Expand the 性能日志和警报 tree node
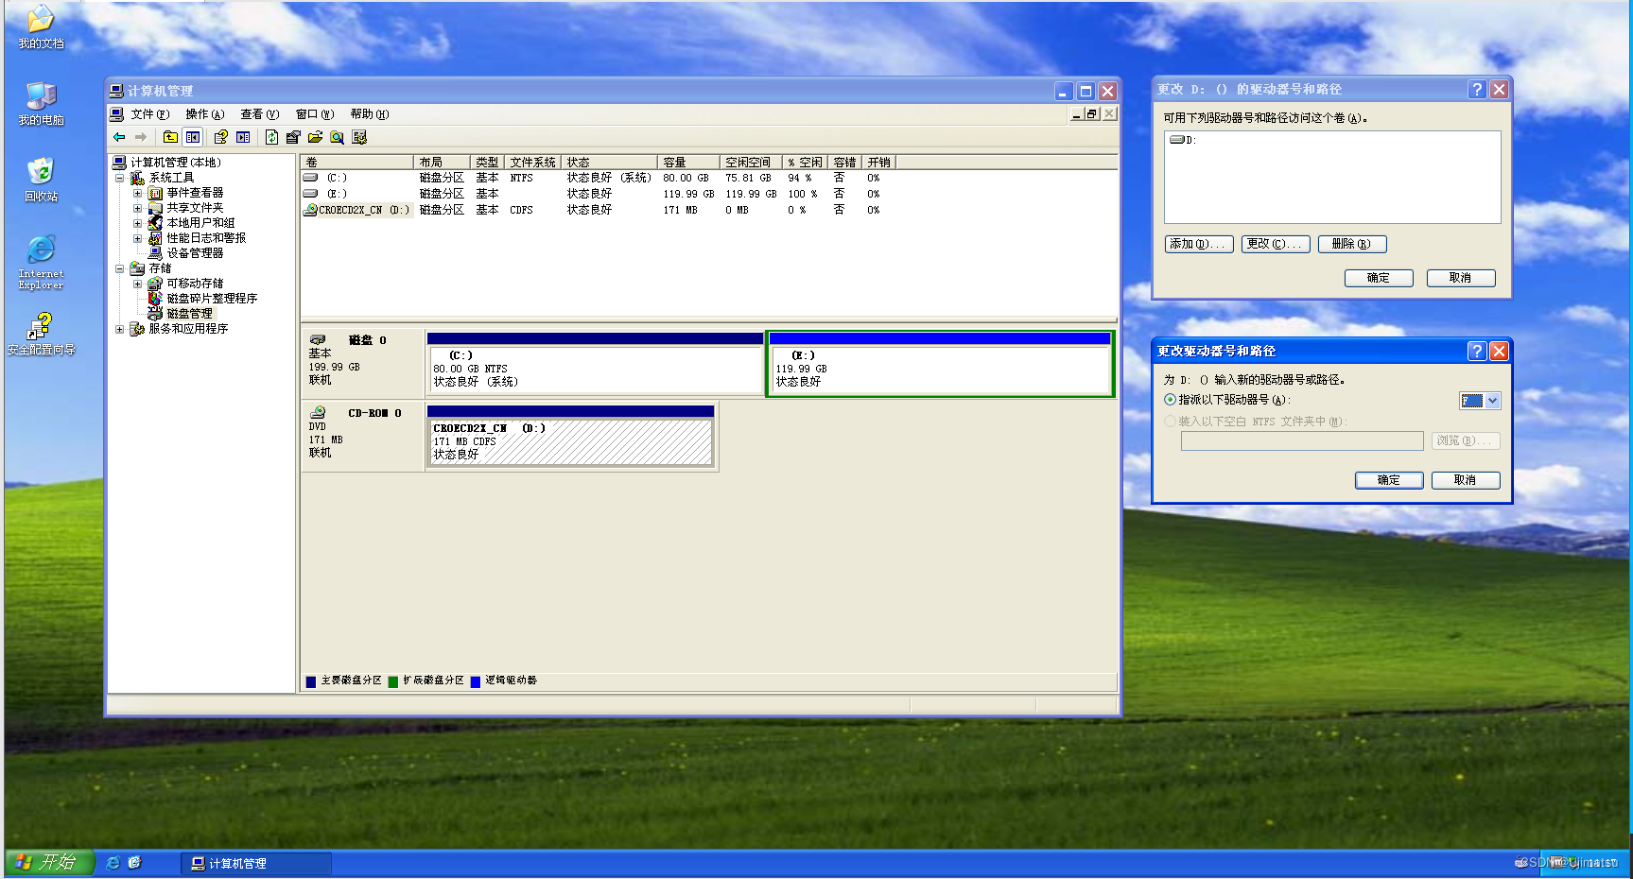 (138, 238)
